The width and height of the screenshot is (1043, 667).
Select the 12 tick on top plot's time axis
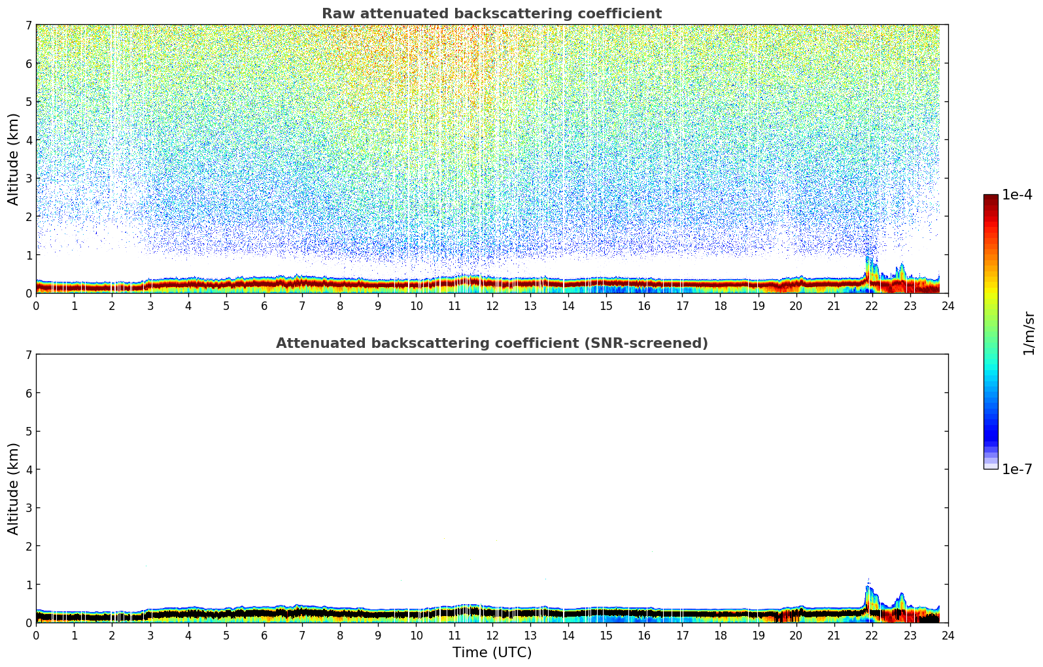tap(492, 305)
